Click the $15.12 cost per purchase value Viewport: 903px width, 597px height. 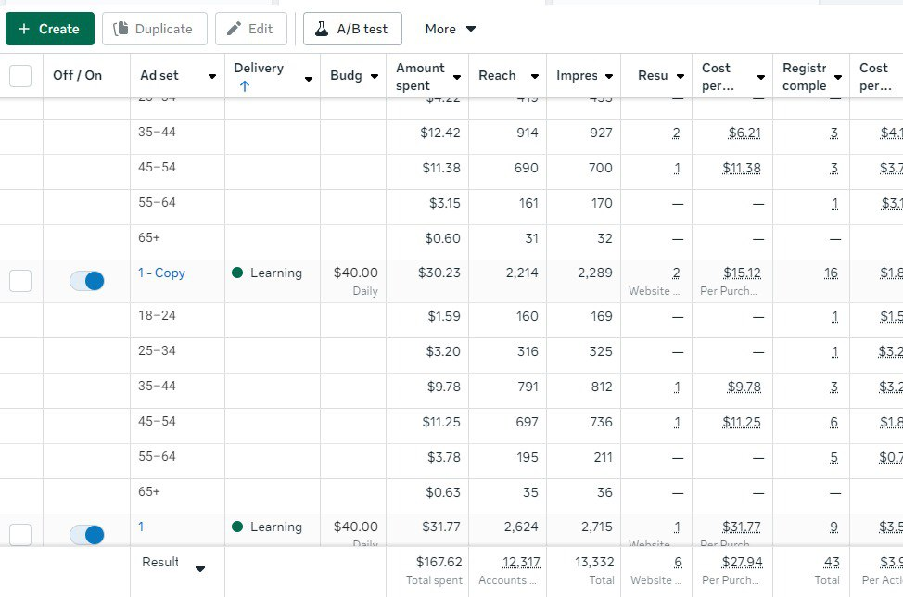click(x=742, y=273)
